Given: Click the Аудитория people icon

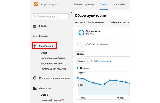Looking at the screenshot, I should (x=35, y=88).
